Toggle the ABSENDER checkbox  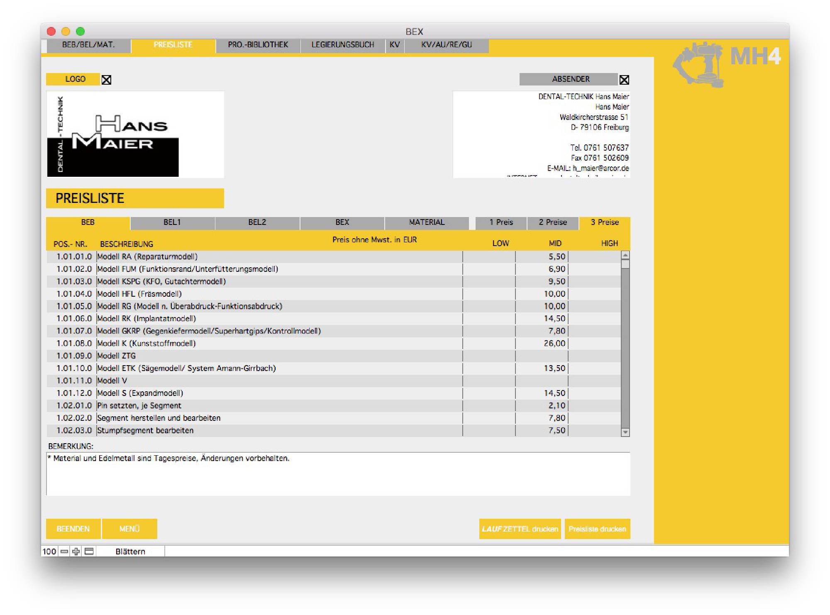(x=624, y=80)
